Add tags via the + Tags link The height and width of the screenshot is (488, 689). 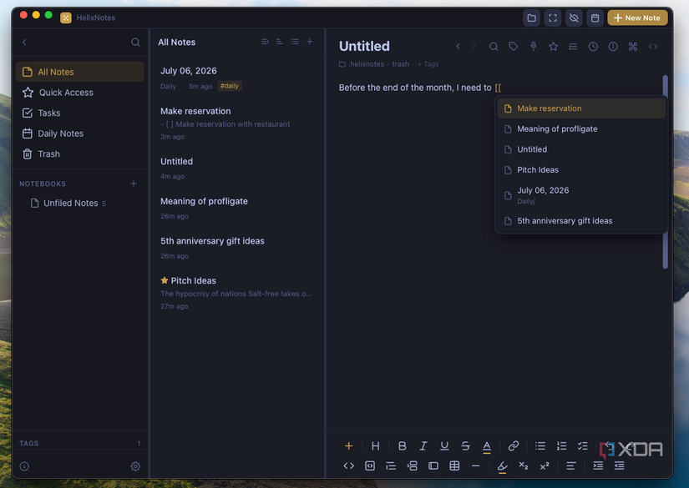tap(428, 64)
